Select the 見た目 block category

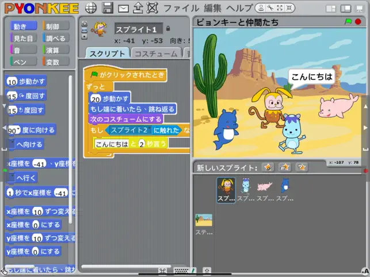(24, 38)
